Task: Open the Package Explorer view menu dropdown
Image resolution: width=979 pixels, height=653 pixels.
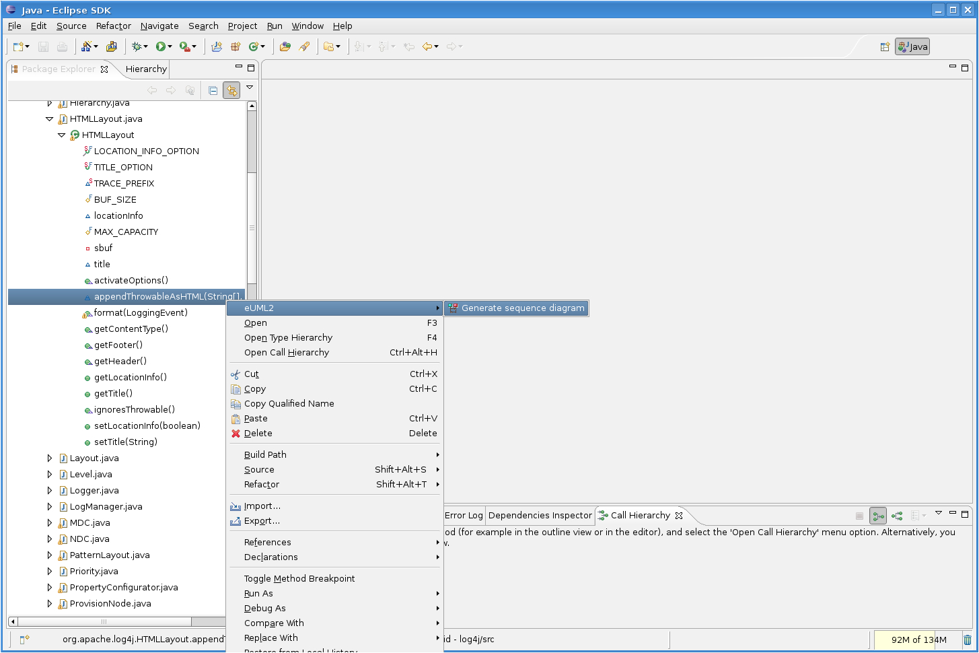Action: tap(249, 88)
